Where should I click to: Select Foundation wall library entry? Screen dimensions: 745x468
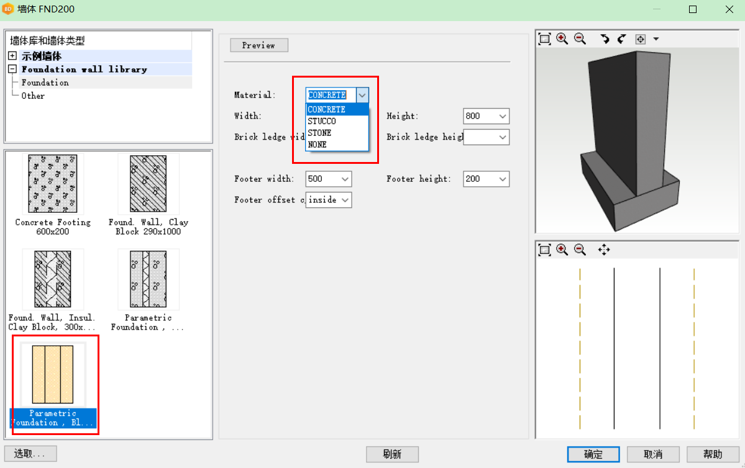coord(84,70)
